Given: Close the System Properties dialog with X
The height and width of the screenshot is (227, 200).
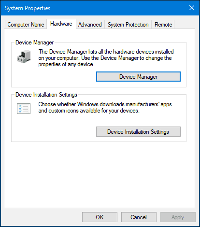Looking at the screenshot, I should pyautogui.click(x=192, y=8).
